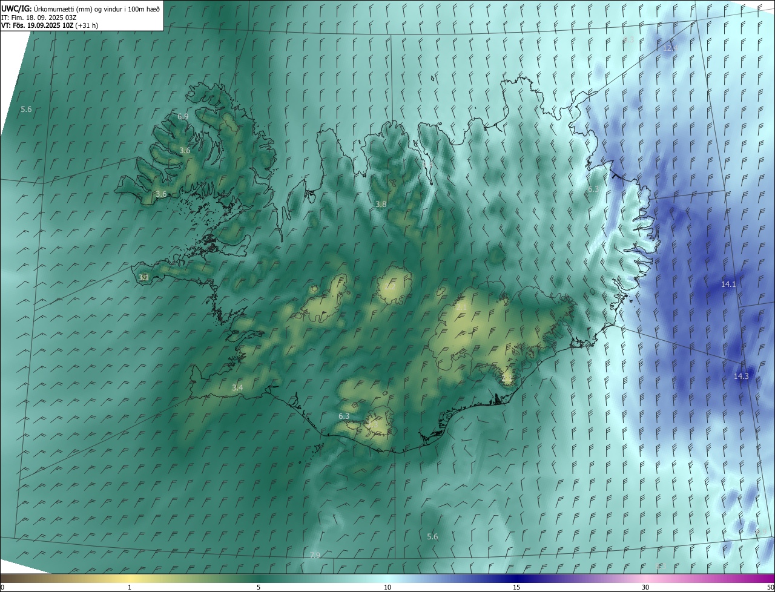Select the 'IT: Fim. 18. 09. 2025 03Z' line
Screen dimensions: 775x592
coord(39,17)
